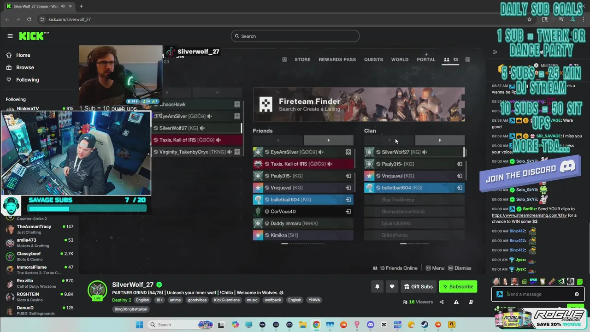Image resolution: width=590 pixels, height=332 pixels.
Task: Open Rexzilla channel in sidebar
Action: click(40, 283)
